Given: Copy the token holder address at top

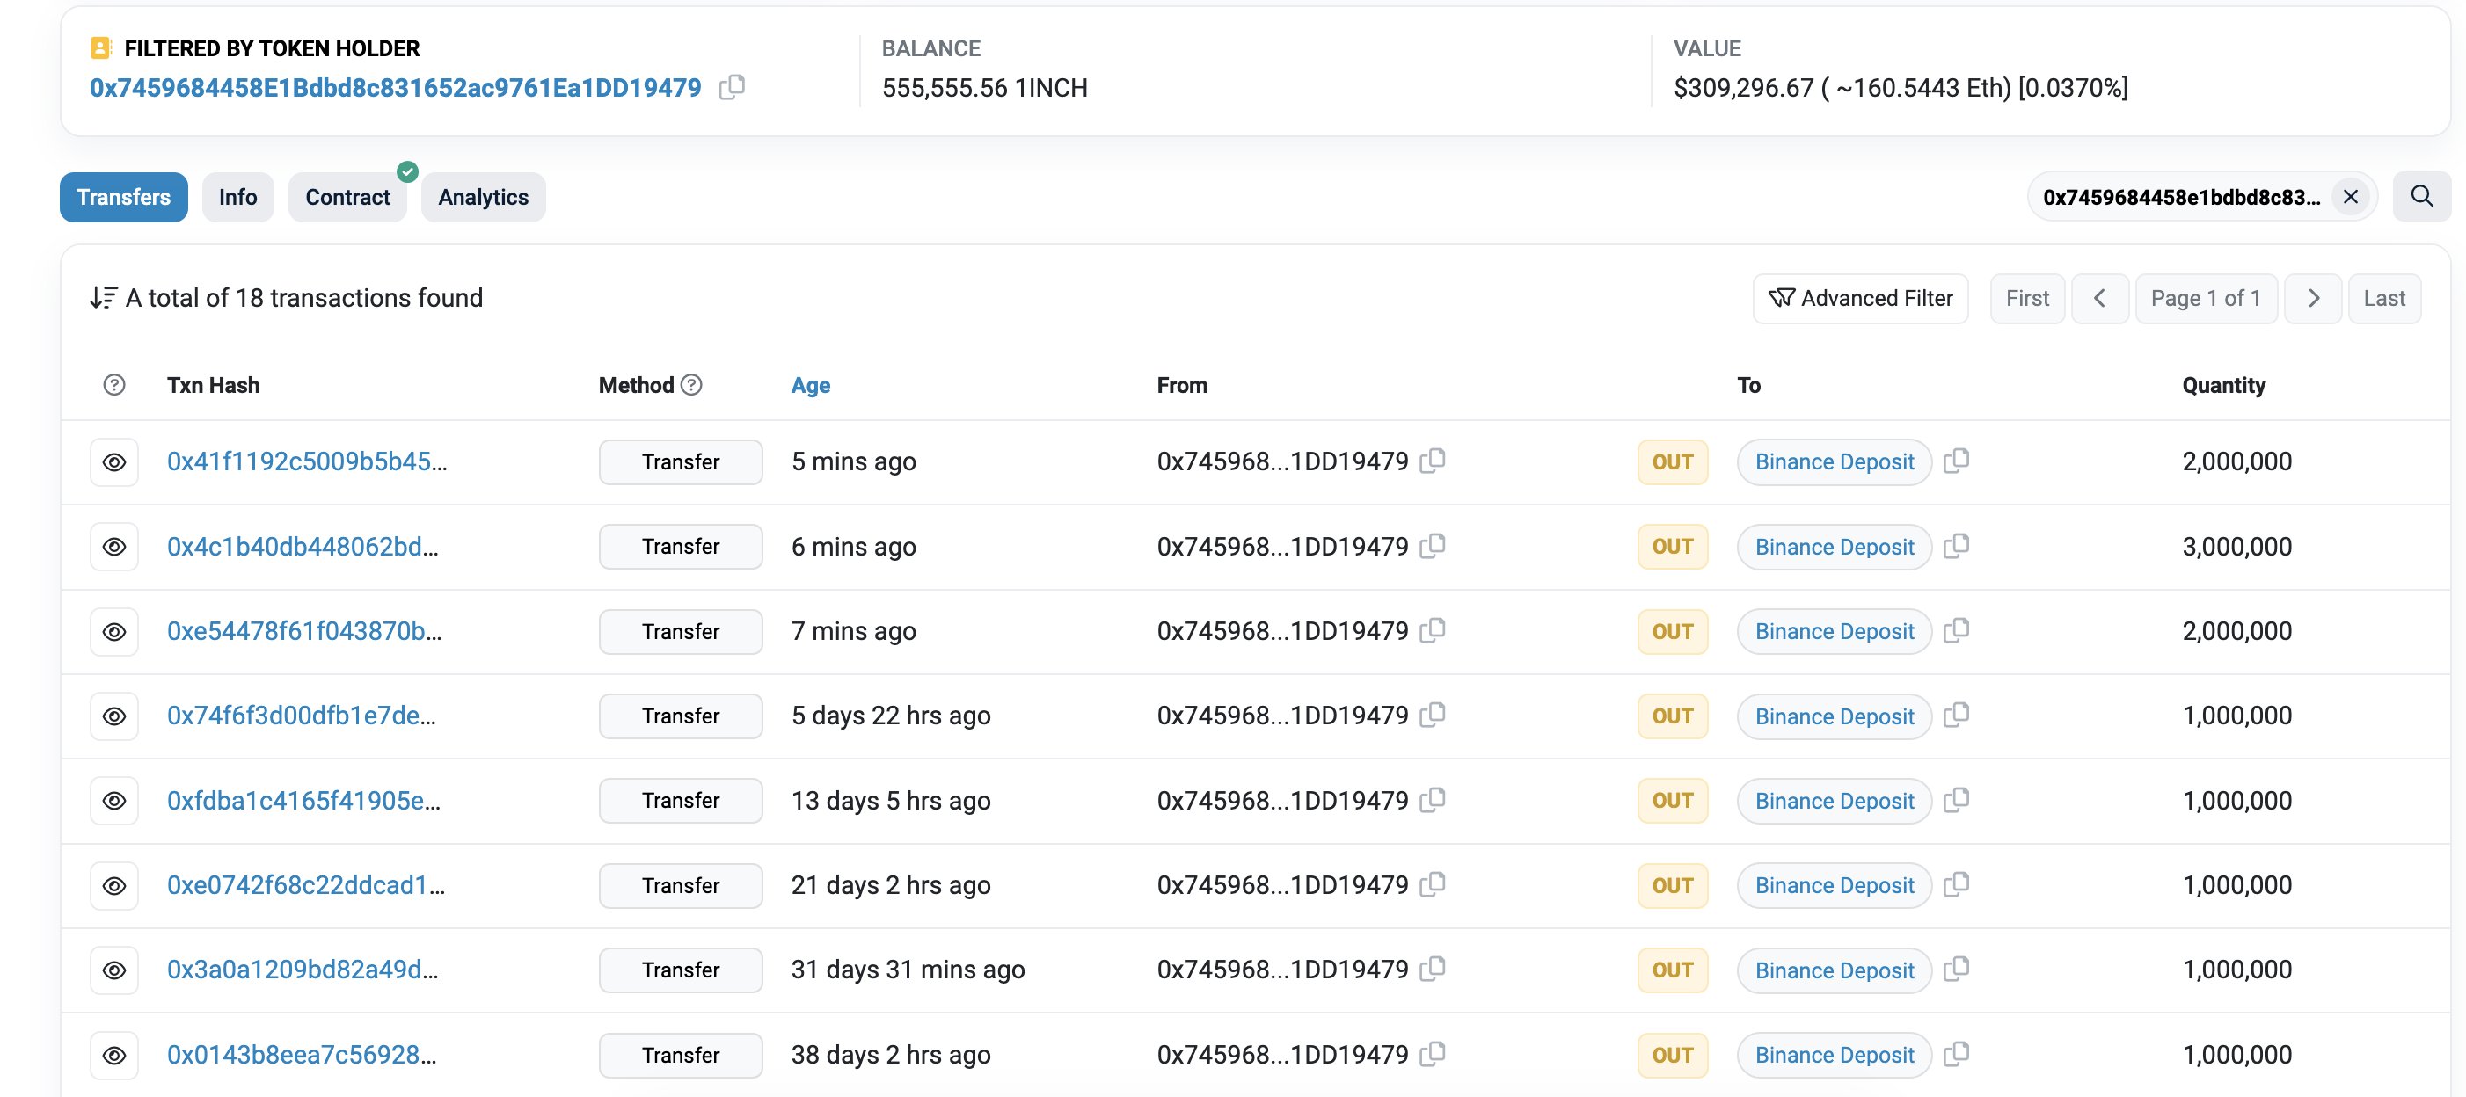Looking at the screenshot, I should (732, 87).
